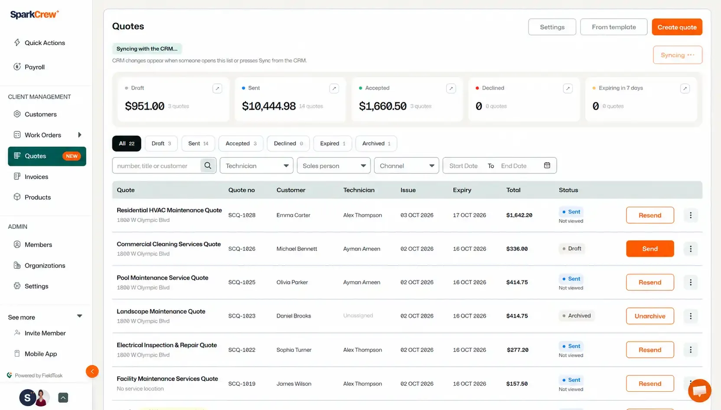This screenshot has height=410, width=721.
Task: Click the Invite Member icon
Action: click(17, 333)
